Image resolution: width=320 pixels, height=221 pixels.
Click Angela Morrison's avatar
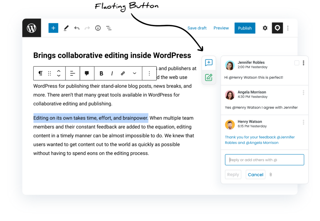point(230,95)
